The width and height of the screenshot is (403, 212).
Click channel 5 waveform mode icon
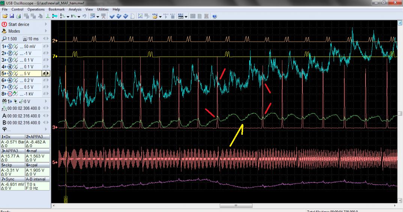pyautogui.click(x=15, y=73)
